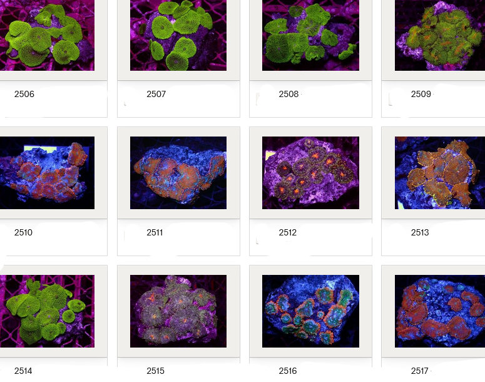The height and width of the screenshot is (382, 485).
Task: Select the green mushroom coral image 2508
Action: click(x=310, y=34)
